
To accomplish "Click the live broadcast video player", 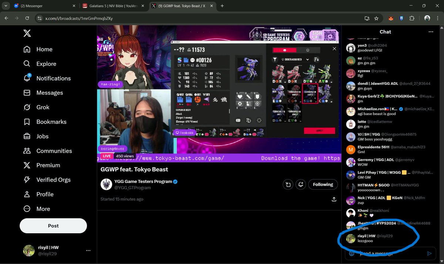I will pyautogui.click(x=219, y=94).
